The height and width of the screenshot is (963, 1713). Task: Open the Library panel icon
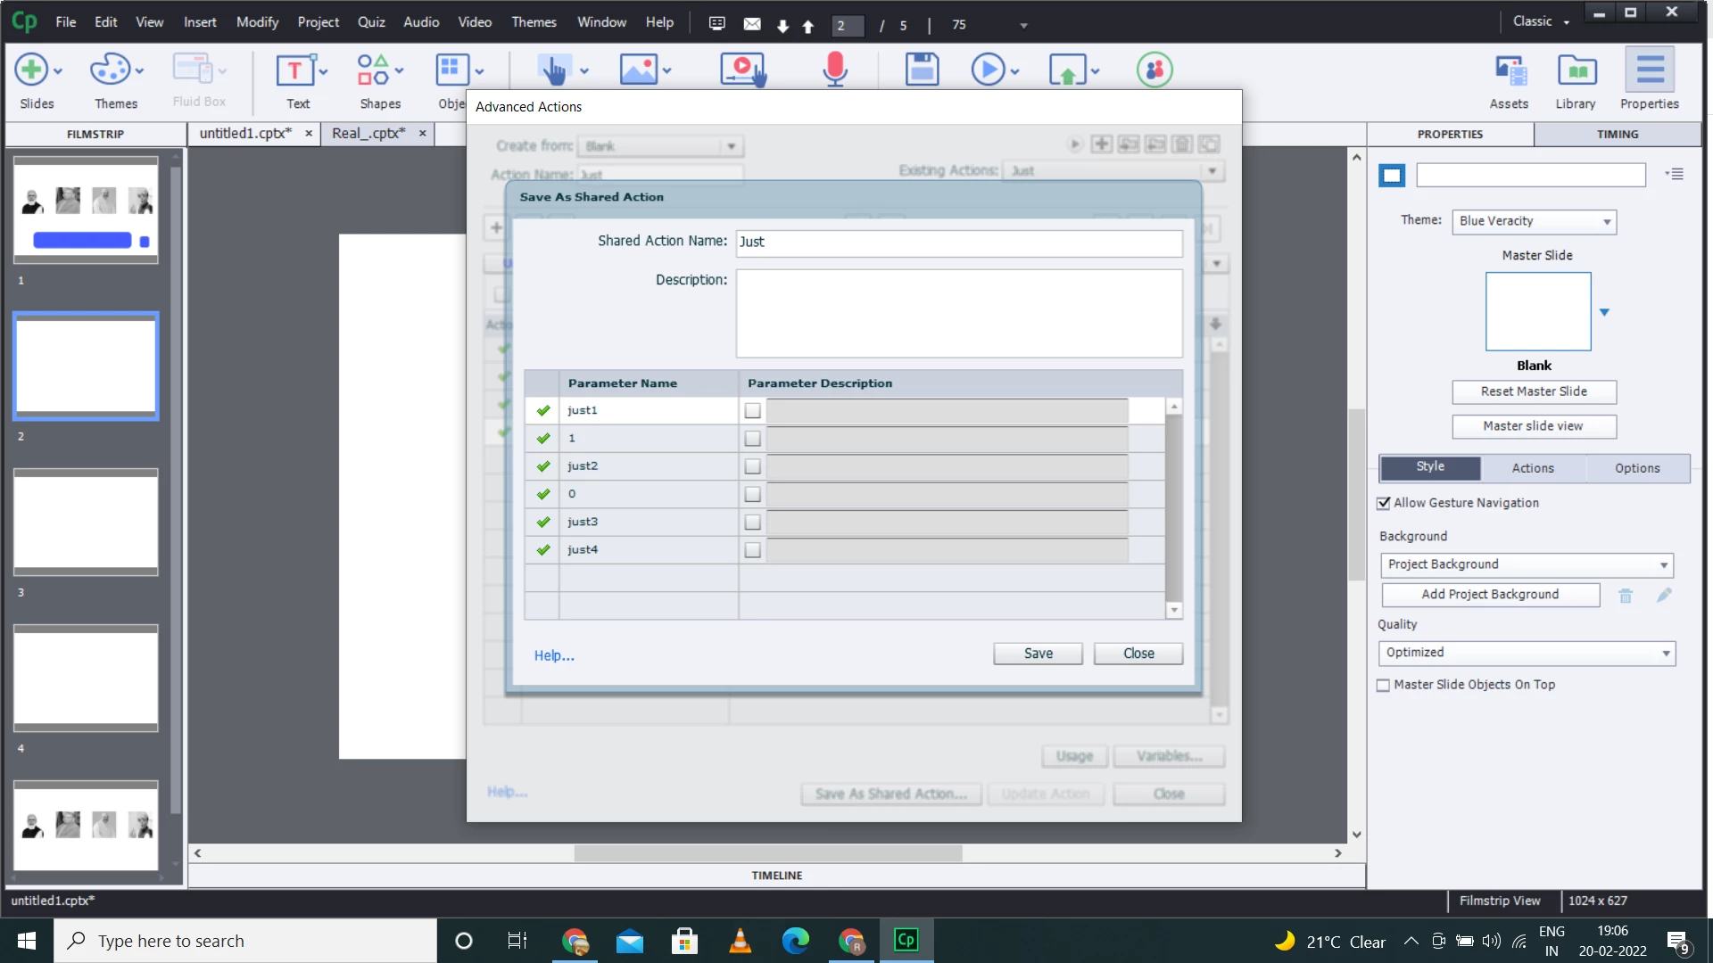(x=1576, y=71)
